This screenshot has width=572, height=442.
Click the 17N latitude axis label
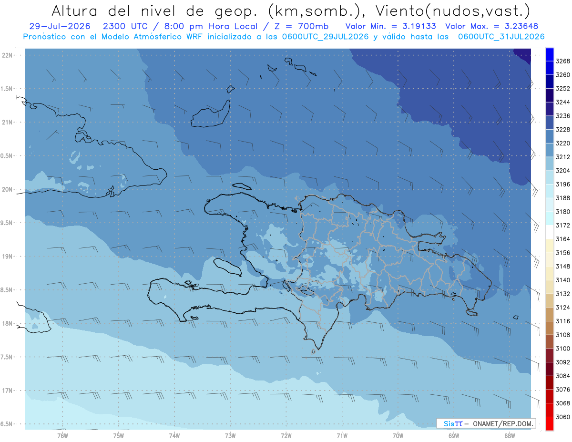[8, 391]
